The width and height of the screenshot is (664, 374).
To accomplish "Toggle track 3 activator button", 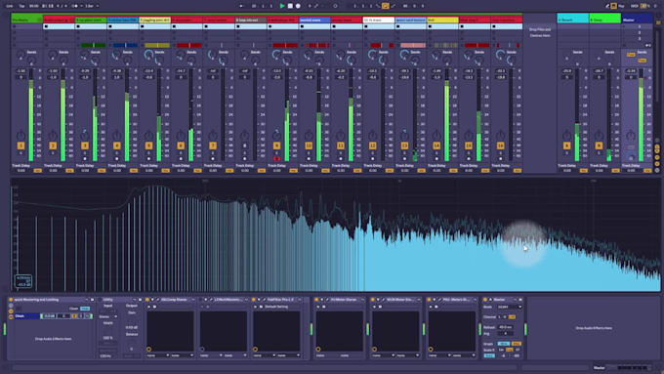I will pyautogui.click(x=85, y=145).
